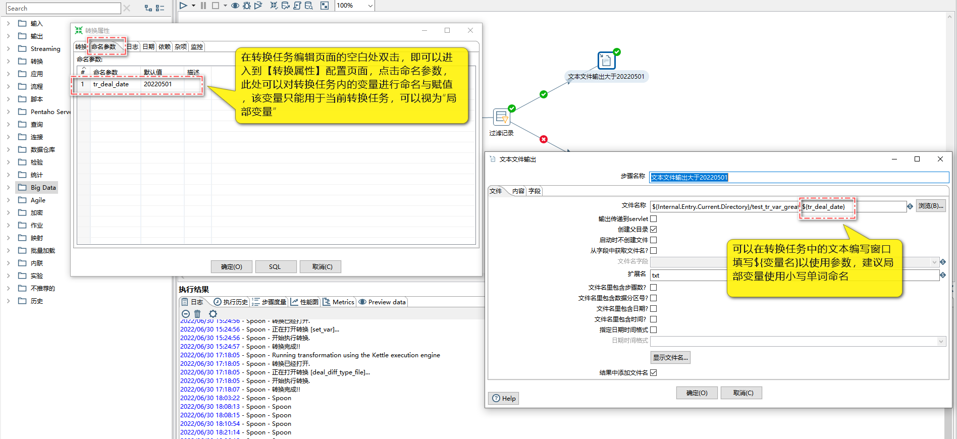Click the Filter Records (过滤记录) step icon
Screen dimensions: 957x439
point(502,117)
